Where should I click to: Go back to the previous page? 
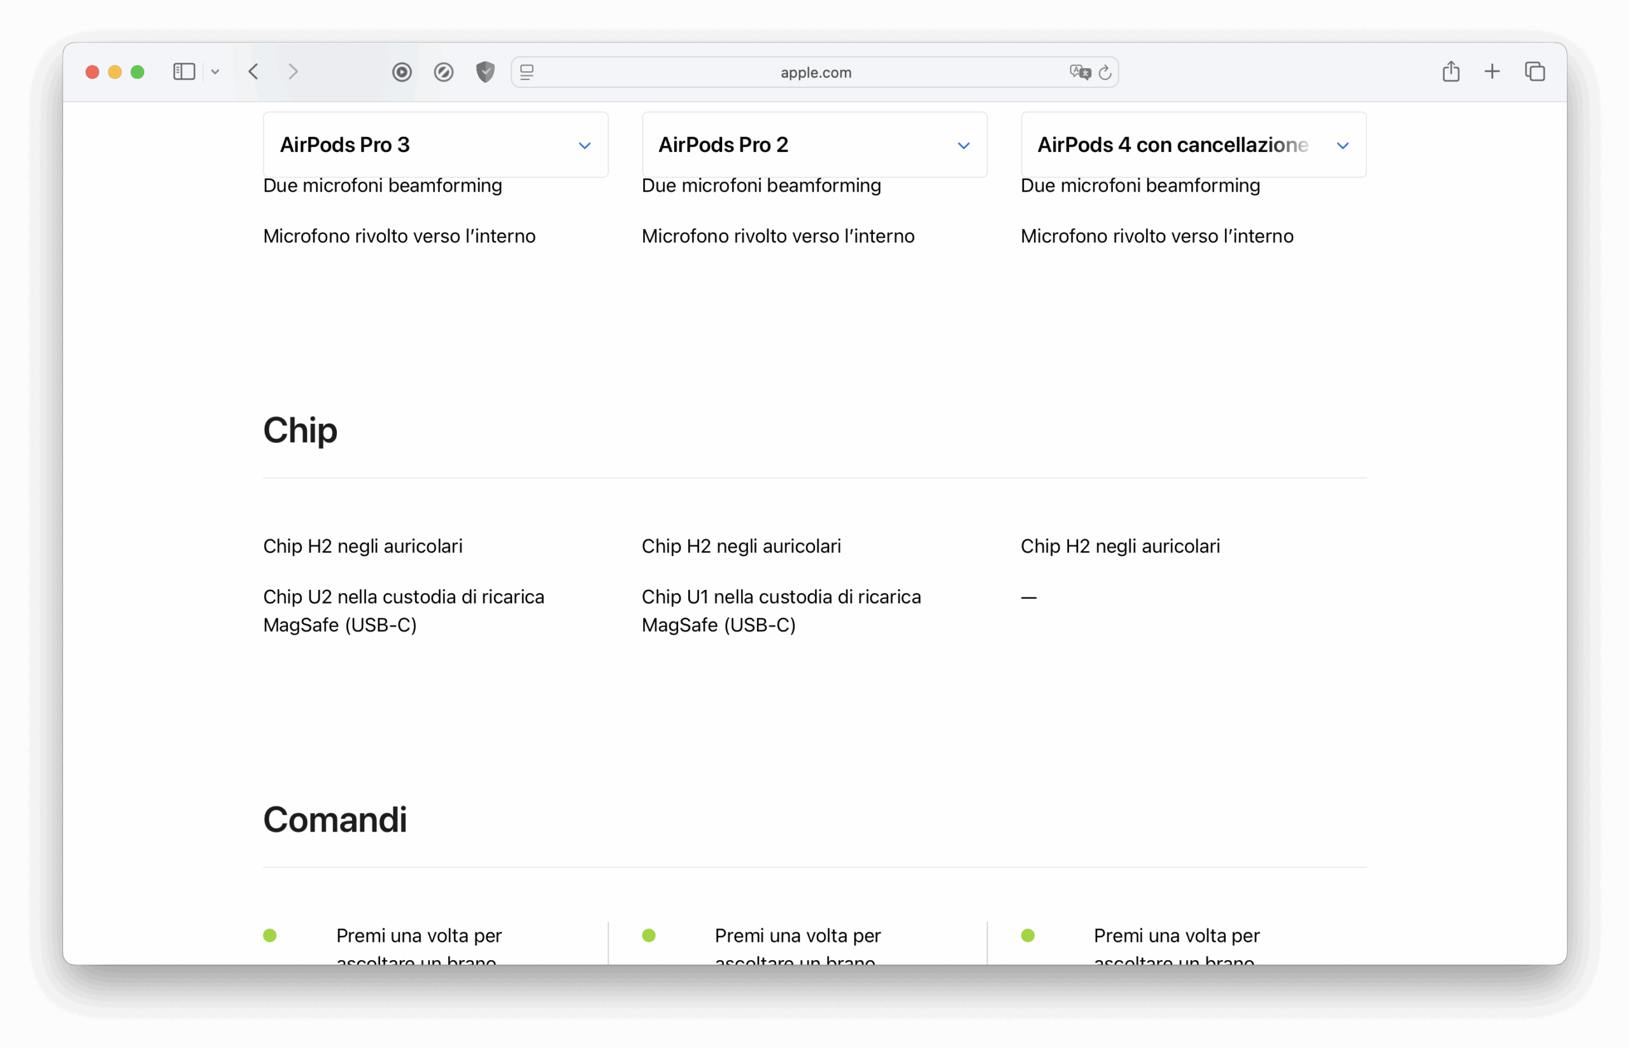253,71
